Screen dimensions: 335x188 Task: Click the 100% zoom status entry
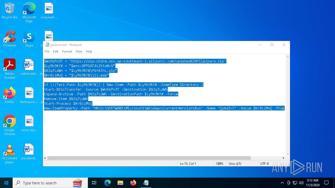[220, 163]
